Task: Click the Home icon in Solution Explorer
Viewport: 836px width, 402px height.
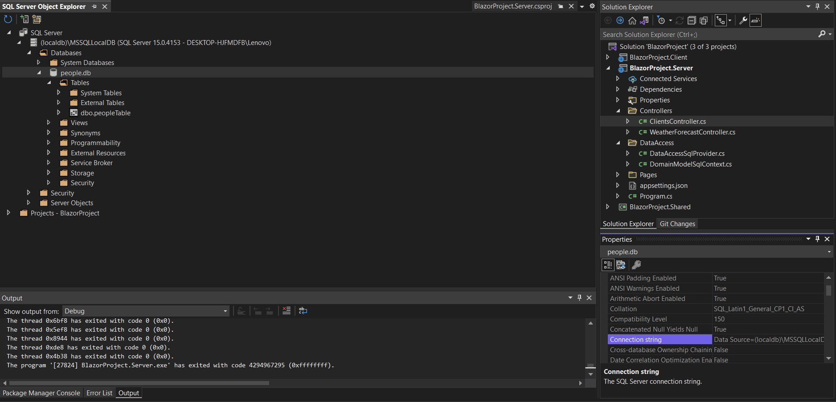Action: (x=632, y=20)
